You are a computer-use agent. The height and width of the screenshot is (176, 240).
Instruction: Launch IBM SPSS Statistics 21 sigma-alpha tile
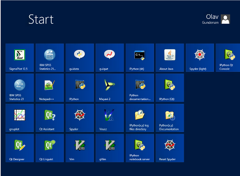coord(20,88)
